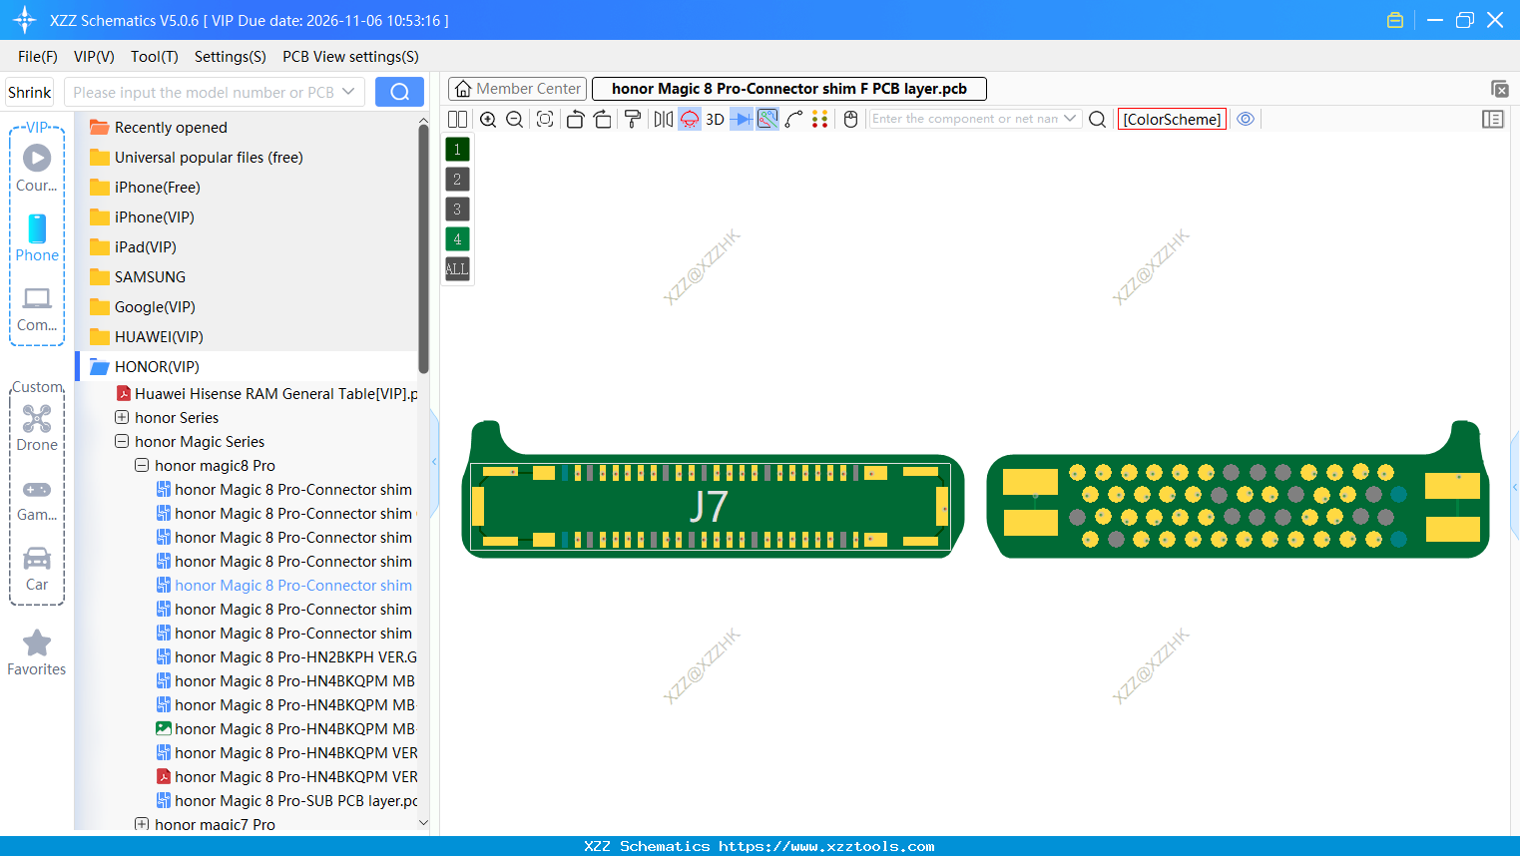Open the VIP(V) menu
1520x856 pixels.
94,57
